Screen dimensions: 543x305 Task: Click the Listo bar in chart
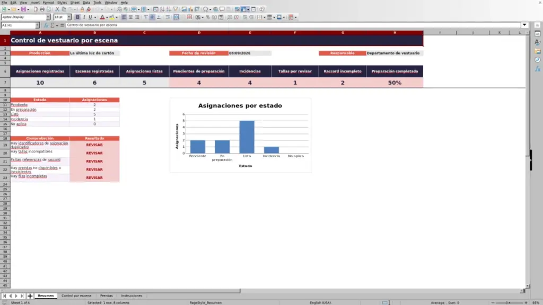tap(247, 137)
